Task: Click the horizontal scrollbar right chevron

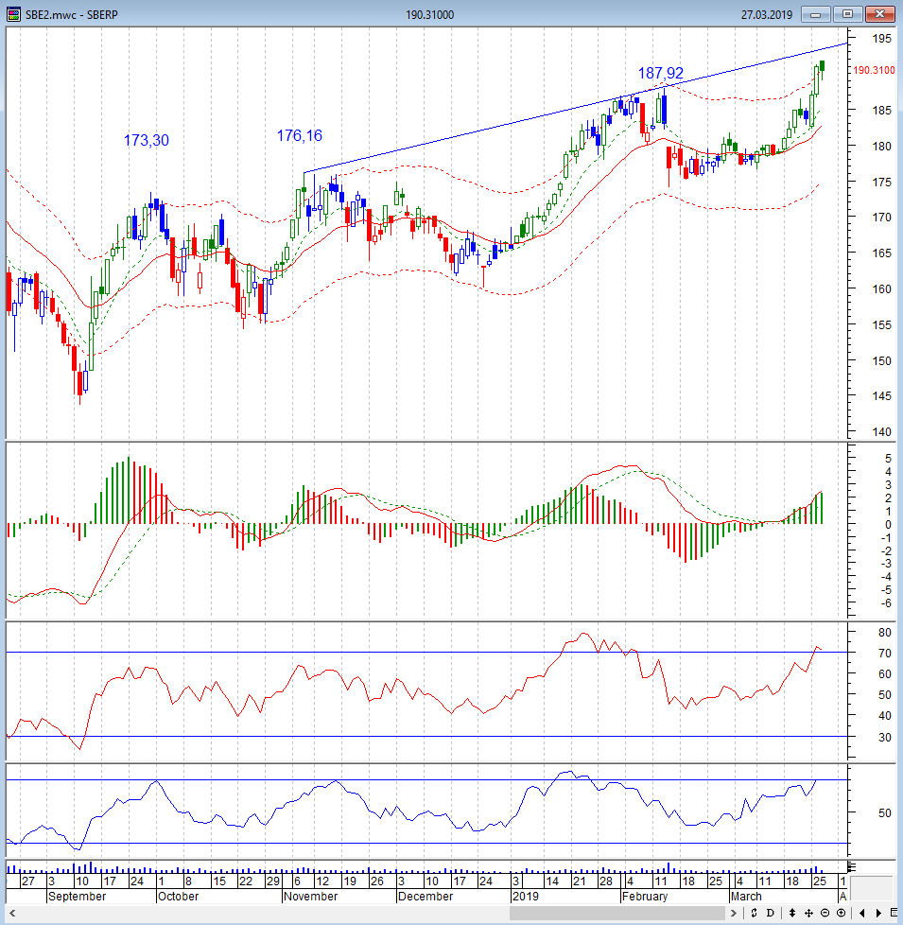Action: [x=733, y=913]
